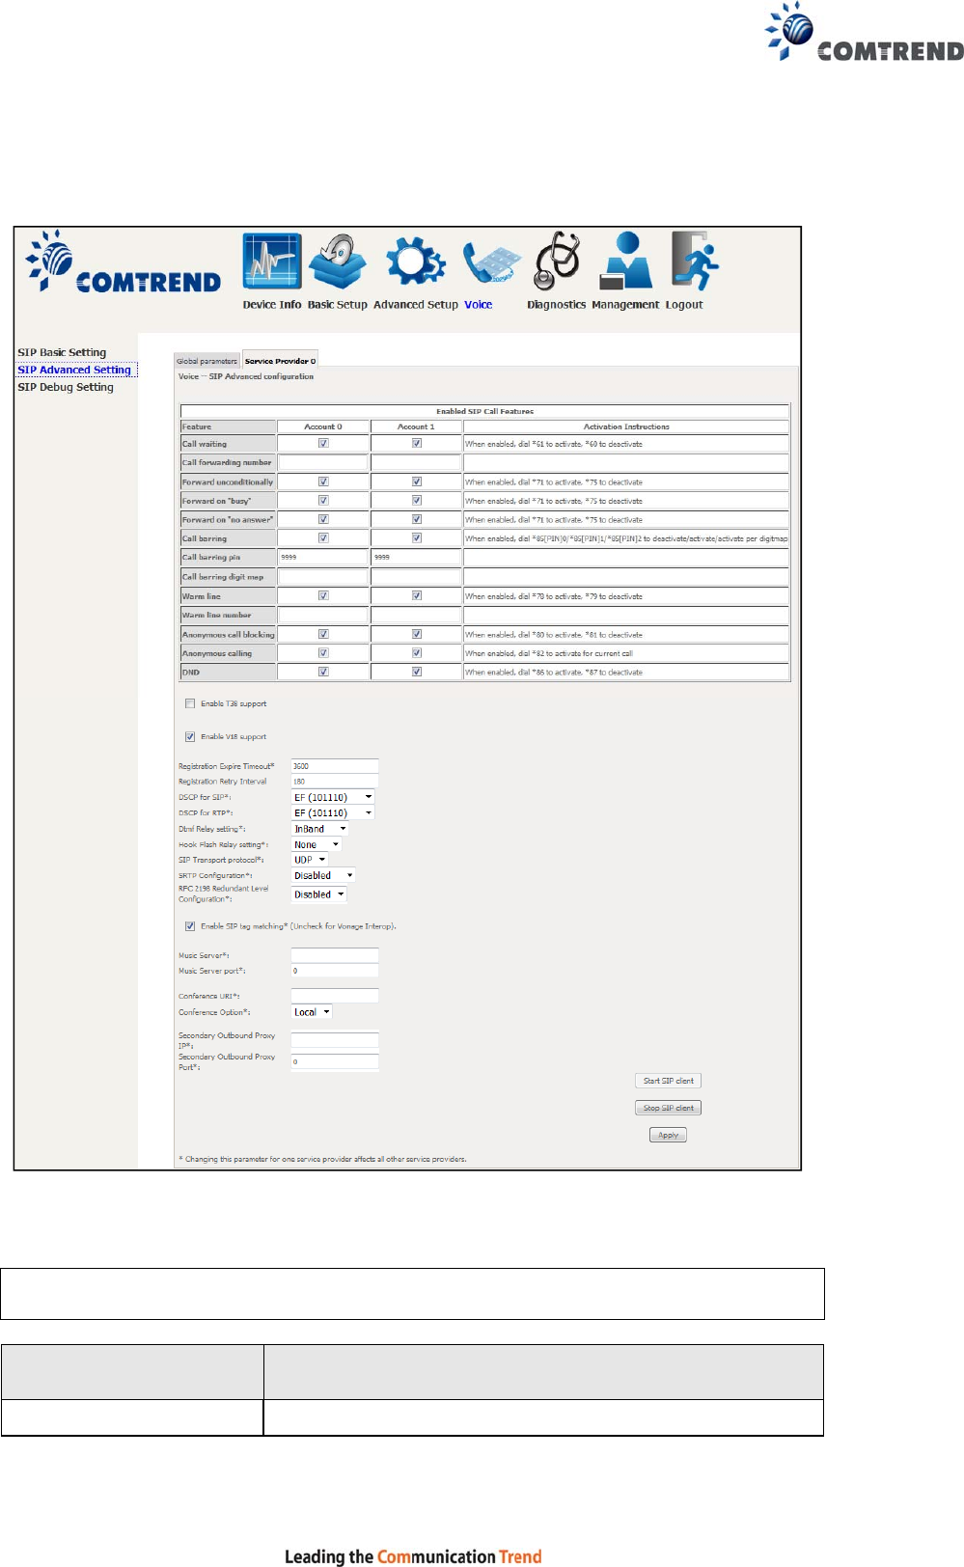Click Call barring digit map field Account 0
The height and width of the screenshot is (1567, 964).
point(323,576)
